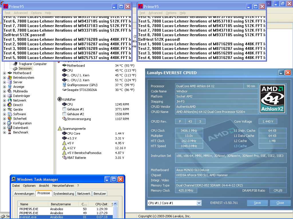The image size is (293, 219).
Task: Click the DirectX yellow X icon
Action: 10,105
